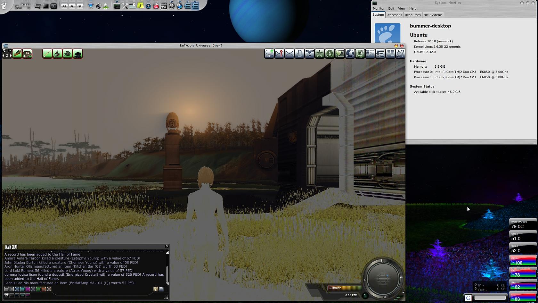Switch to File Systems tab
The image size is (538, 303).
click(x=433, y=15)
